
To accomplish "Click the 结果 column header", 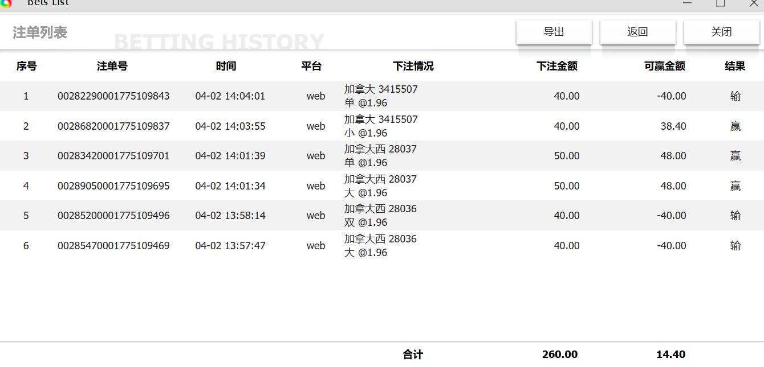I will [734, 66].
